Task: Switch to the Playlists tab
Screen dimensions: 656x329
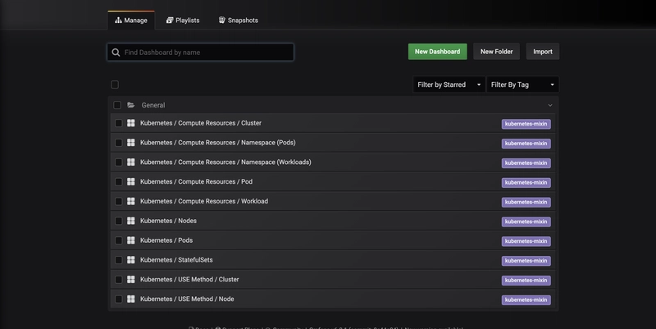Action: 183,20
